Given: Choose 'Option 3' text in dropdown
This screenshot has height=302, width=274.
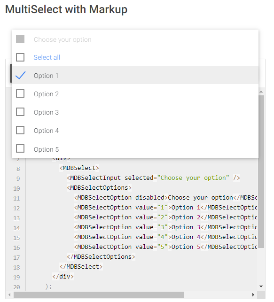Looking at the screenshot, I should pos(46,112).
